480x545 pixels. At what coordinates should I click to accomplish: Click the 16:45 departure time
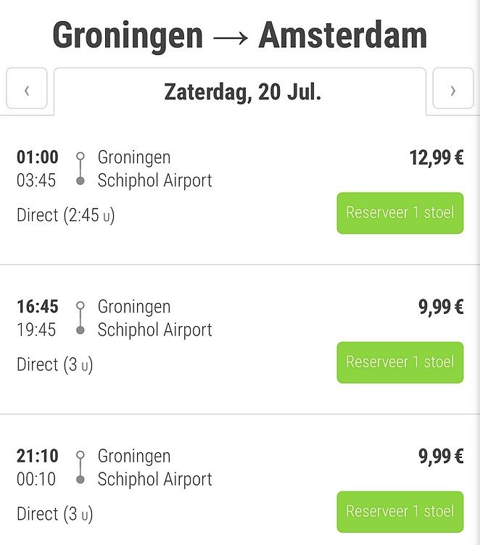[x=37, y=307]
